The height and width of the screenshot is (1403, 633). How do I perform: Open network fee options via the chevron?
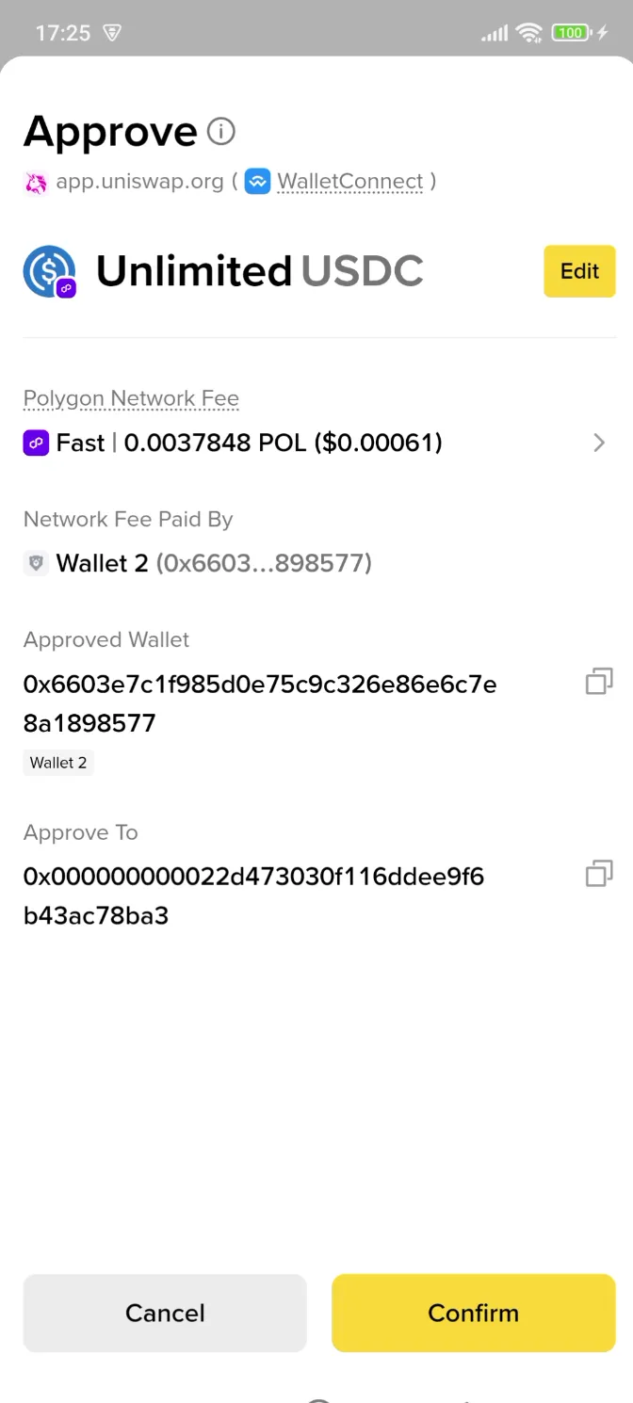[599, 443]
